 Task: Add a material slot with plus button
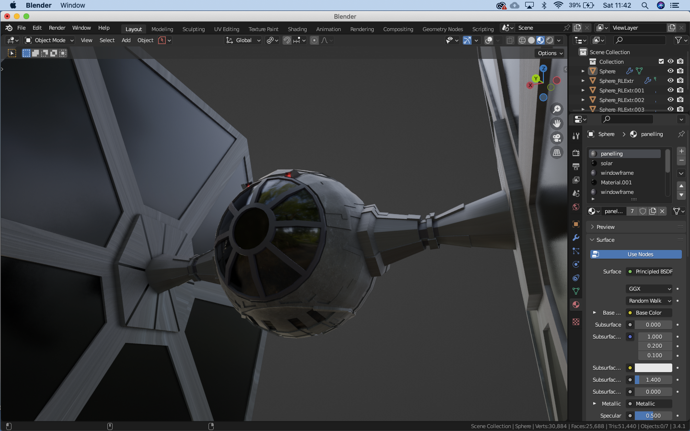681,151
